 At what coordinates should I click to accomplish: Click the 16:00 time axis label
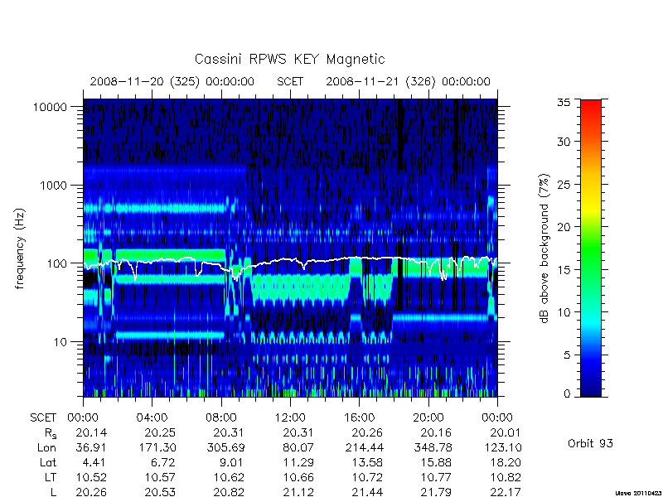coord(359,418)
